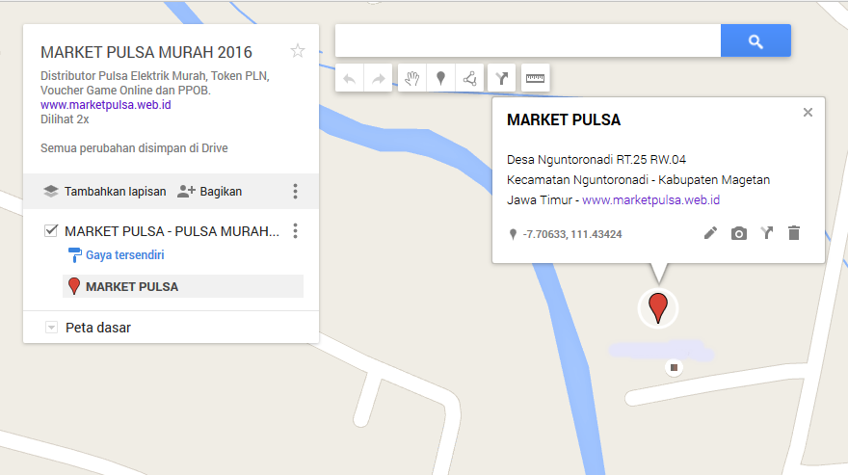Click Tambahkan lapisan to add layer
This screenshot has height=475, width=848.
[x=104, y=192]
